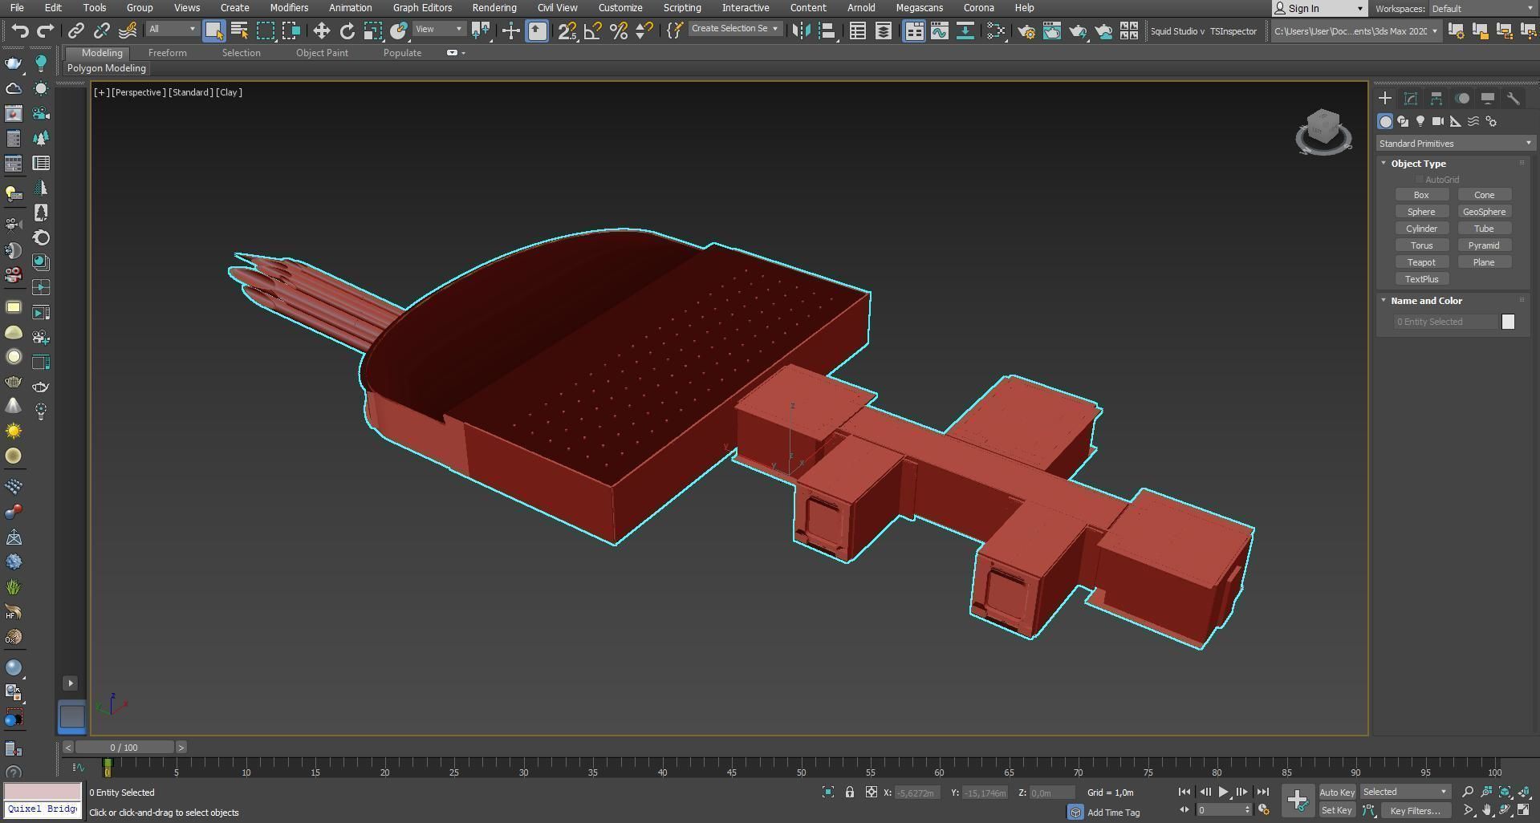Switch to the Modify command panel tab
The image size is (1540, 823).
1410,98
